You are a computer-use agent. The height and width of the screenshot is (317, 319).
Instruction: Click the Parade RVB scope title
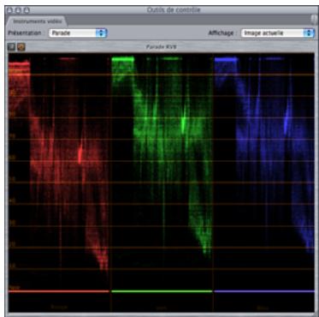click(x=161, y=47)
